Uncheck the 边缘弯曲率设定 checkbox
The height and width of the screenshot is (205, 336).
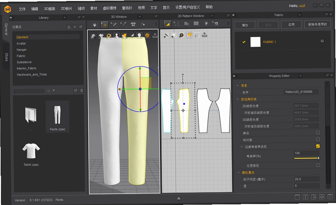318,146
